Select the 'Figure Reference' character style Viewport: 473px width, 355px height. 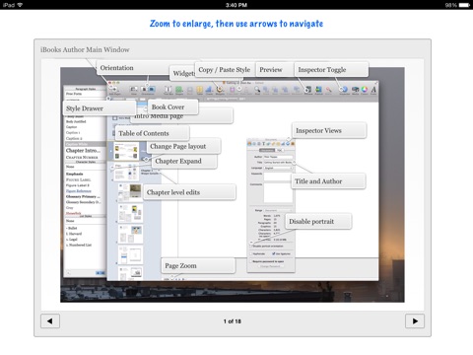[79, 191]
